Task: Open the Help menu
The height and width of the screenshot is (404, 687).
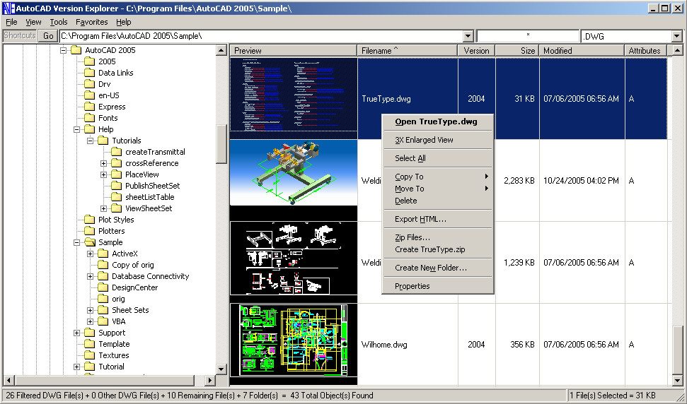Action: [x=124, y=22]
